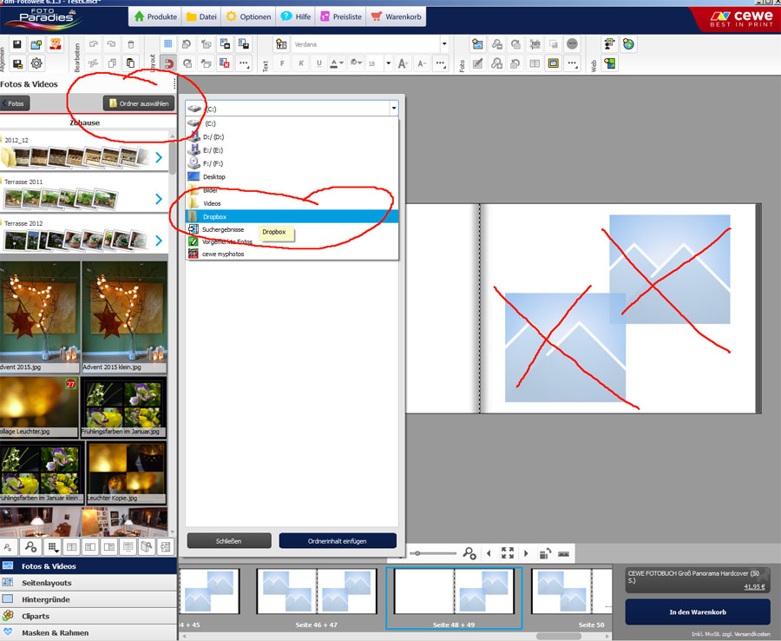Viewport: 781px width, 641px height.
Task: Increase font size with A+ icon
Action: 403,63
